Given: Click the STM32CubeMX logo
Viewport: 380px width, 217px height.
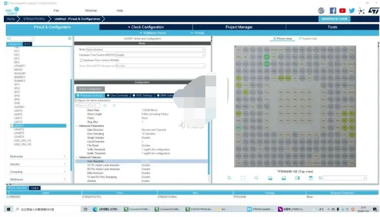Looking at the screenshot, I should 12,11.
